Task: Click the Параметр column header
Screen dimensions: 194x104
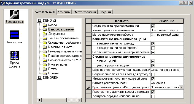Action: 121,21
